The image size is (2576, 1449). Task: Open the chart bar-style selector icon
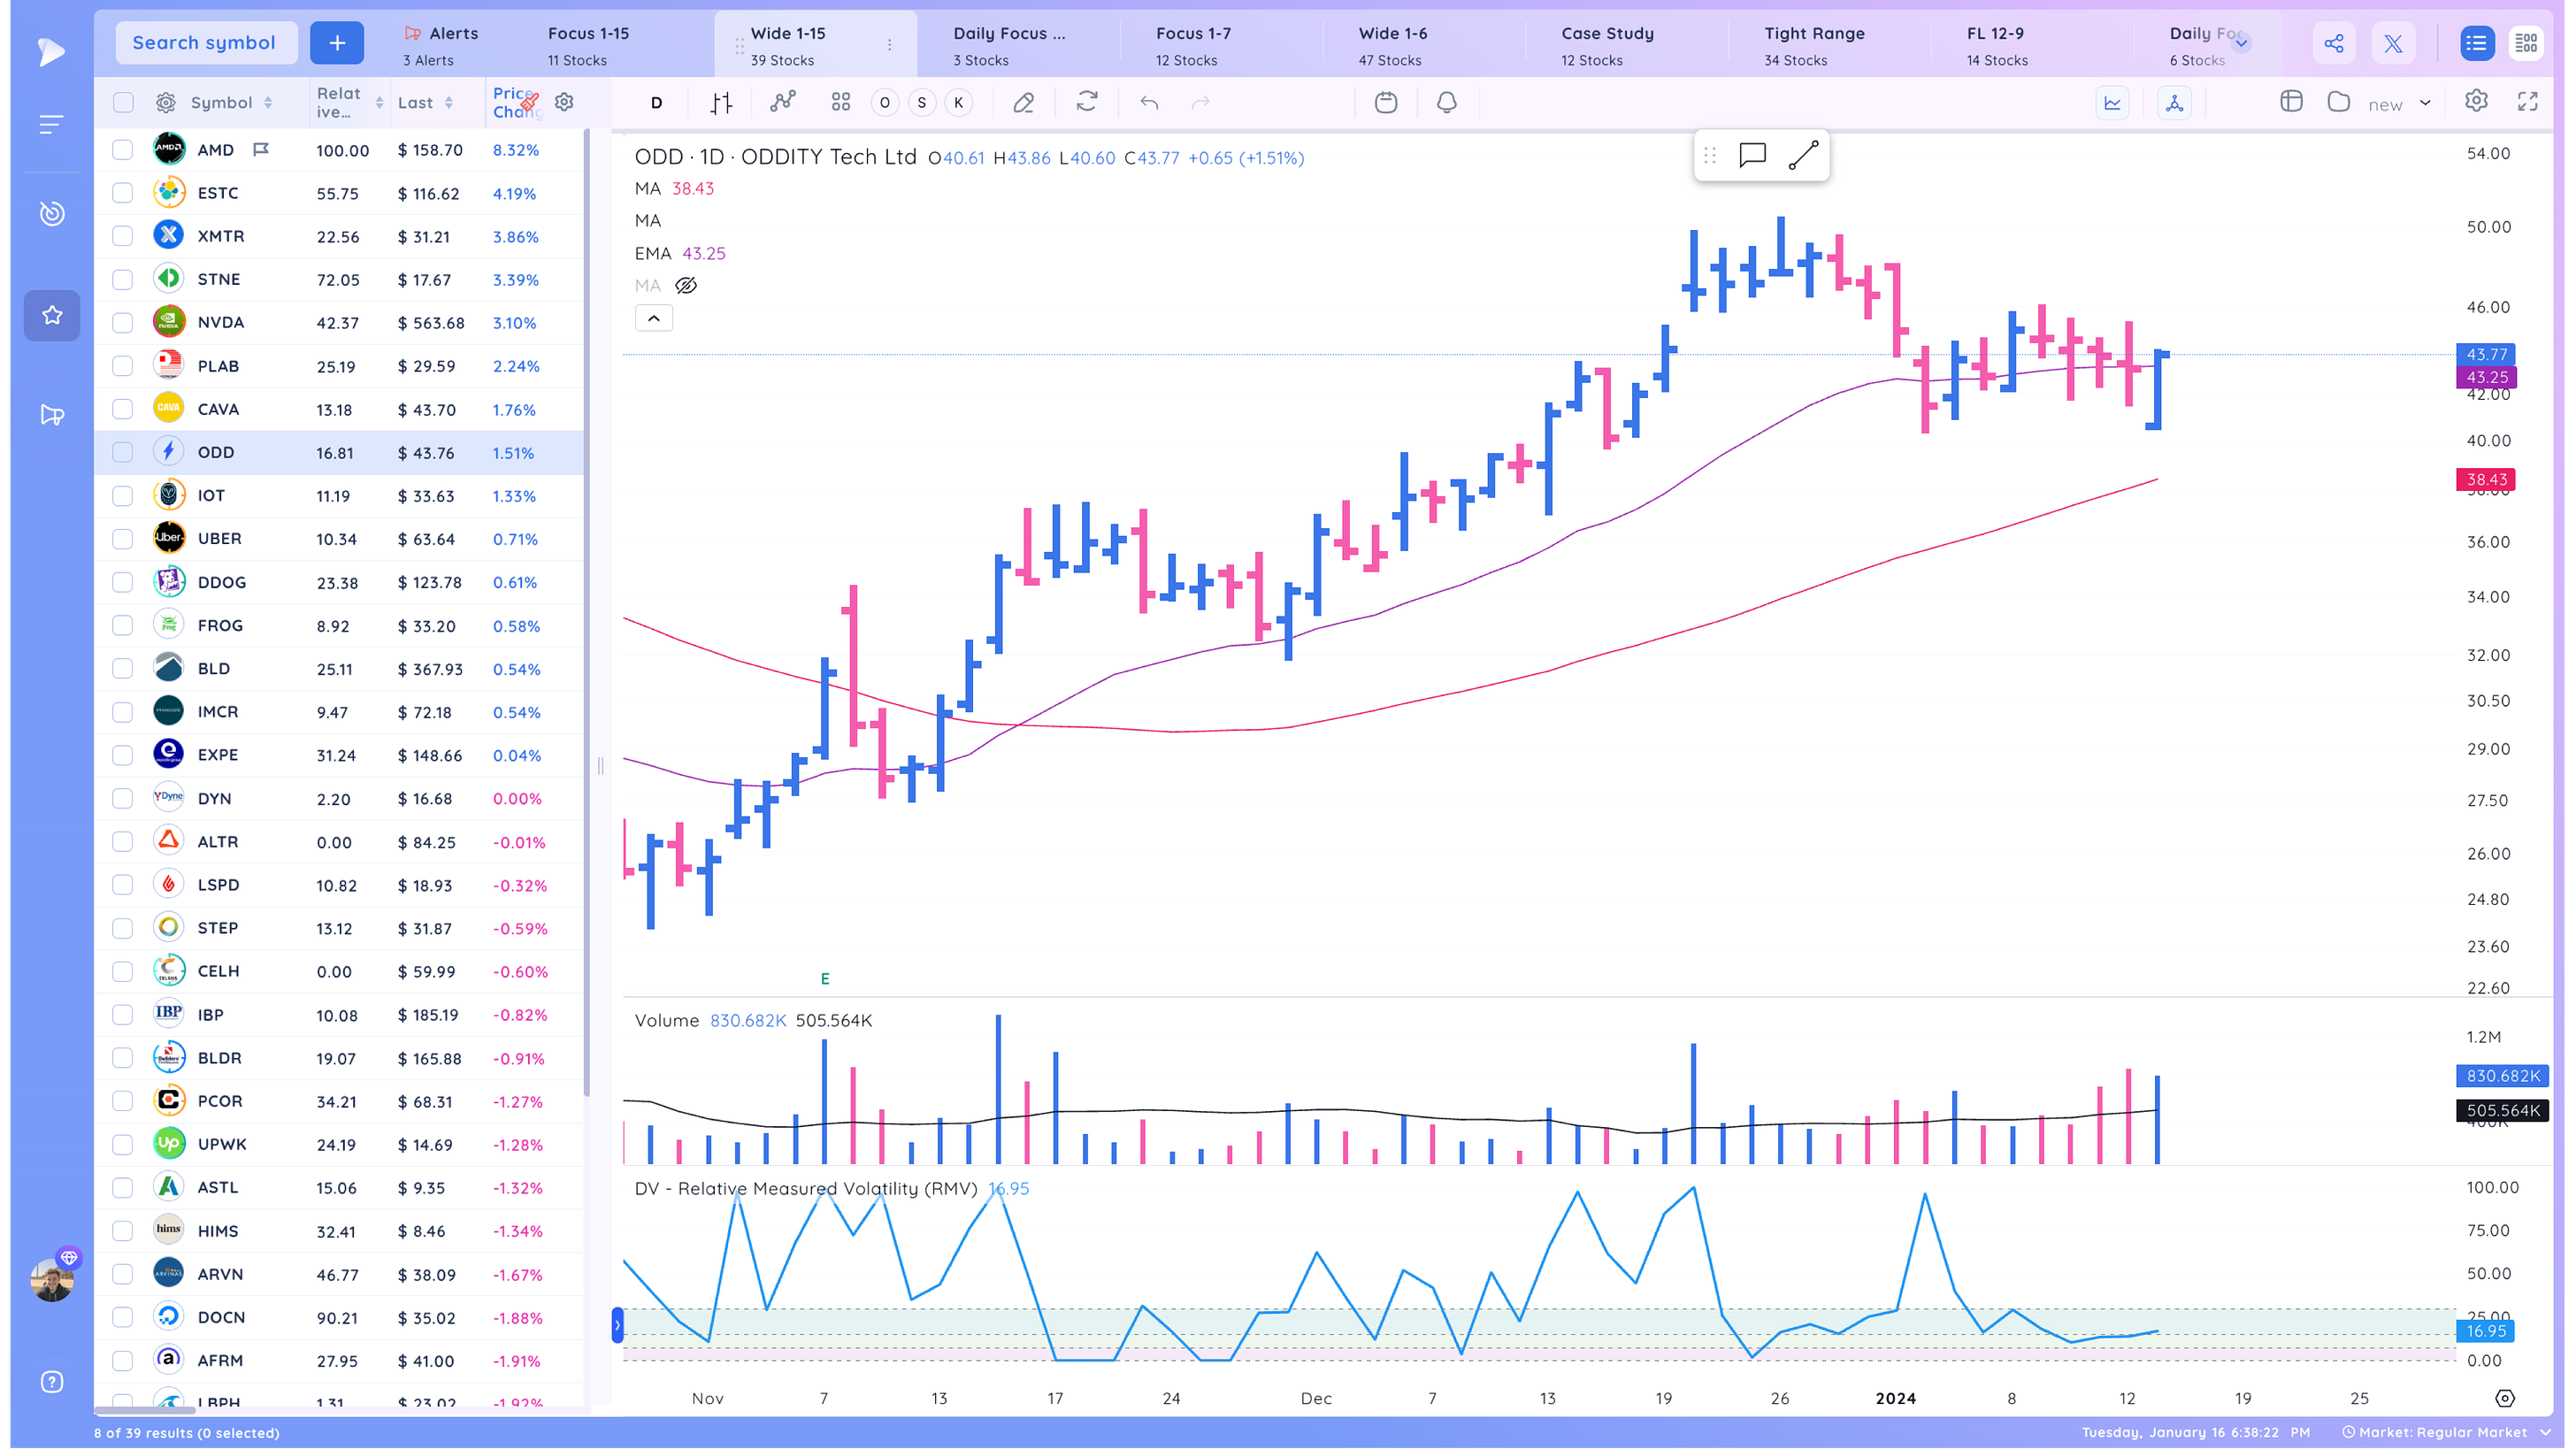click(x=721, y=102)
